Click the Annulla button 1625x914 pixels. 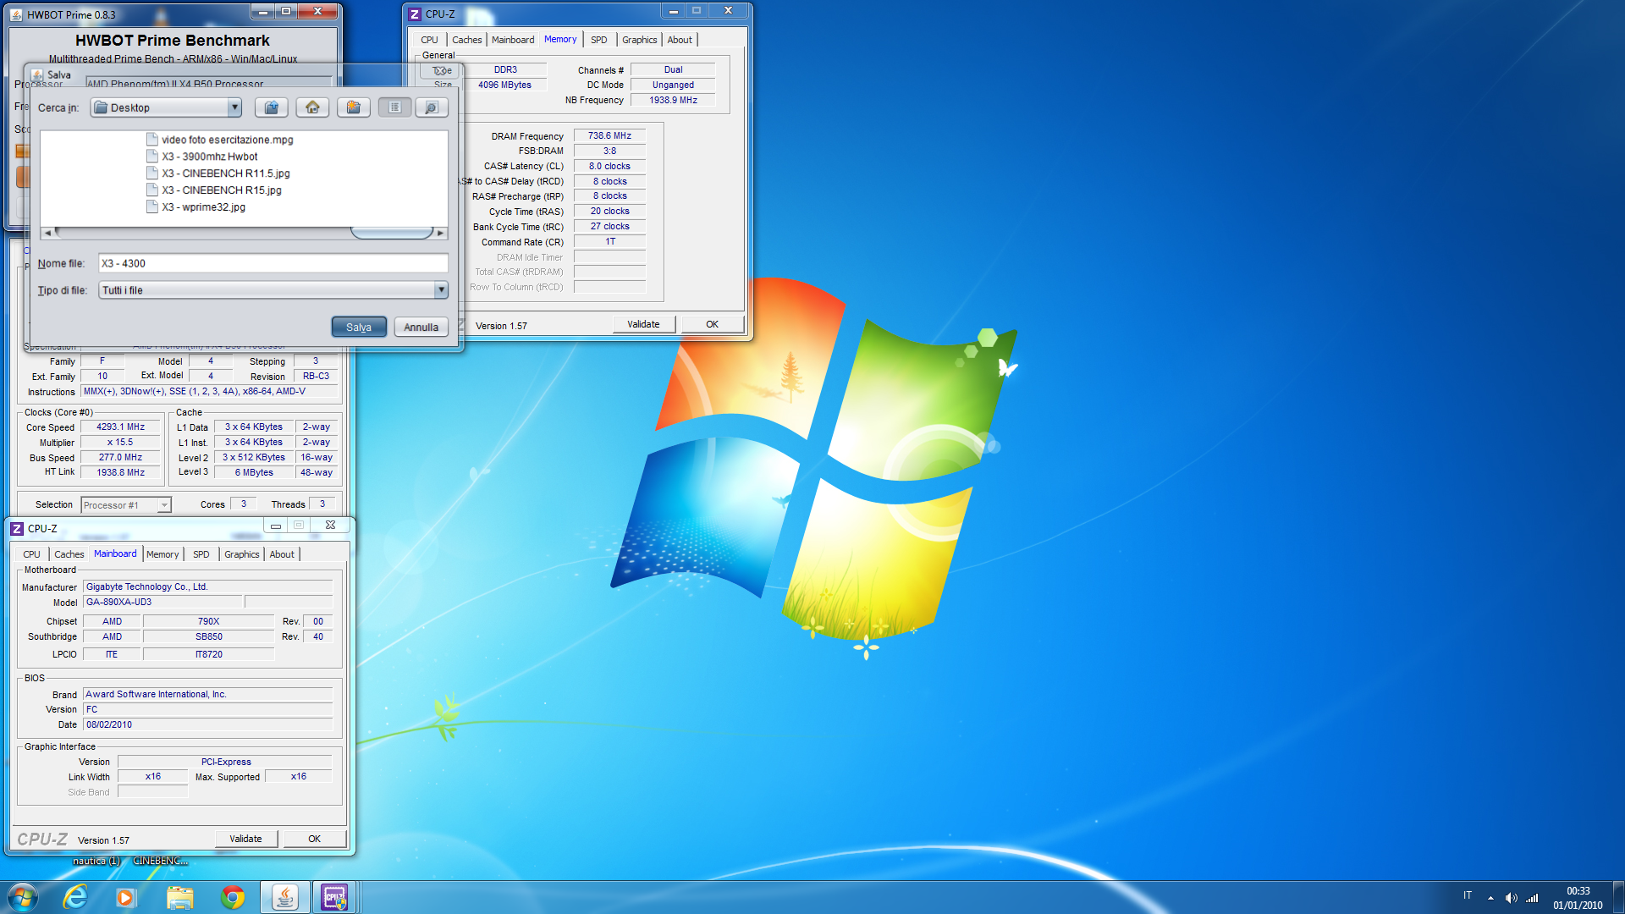point(421,327)
